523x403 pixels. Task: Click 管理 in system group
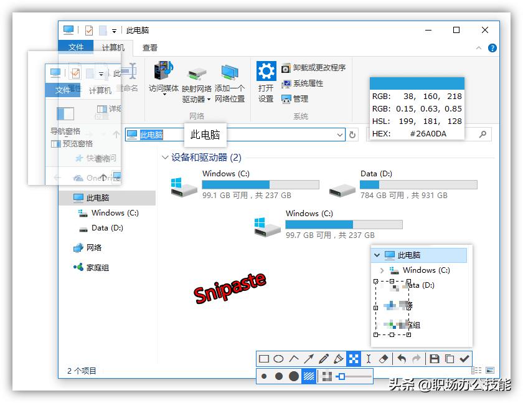coord(295,99)
